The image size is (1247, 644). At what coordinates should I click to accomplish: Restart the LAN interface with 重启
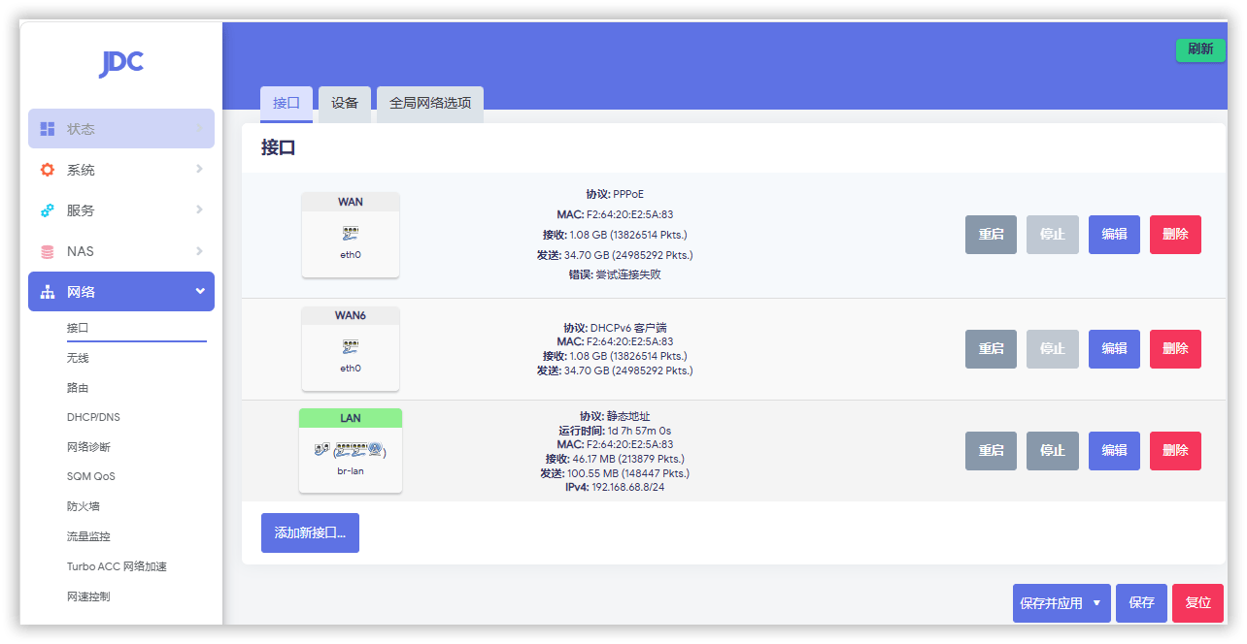pos(991,451)
